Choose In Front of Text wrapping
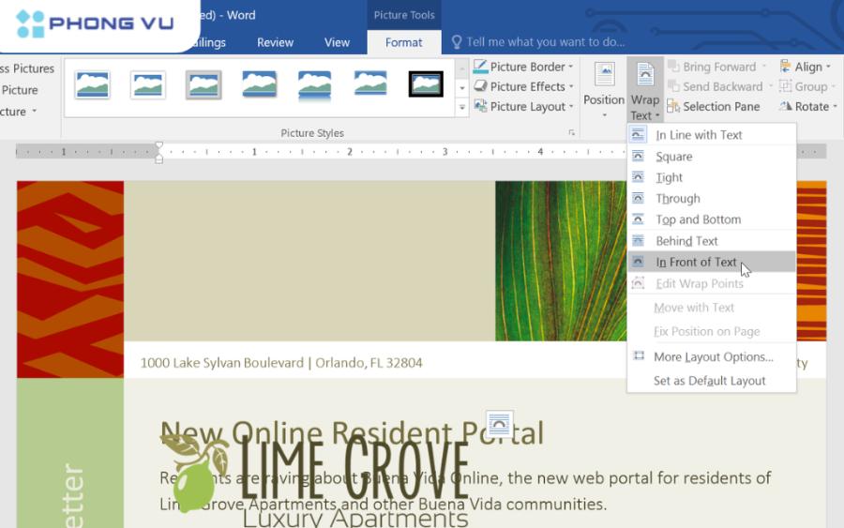This screenshot has width=844, height=528. (696, 263)
